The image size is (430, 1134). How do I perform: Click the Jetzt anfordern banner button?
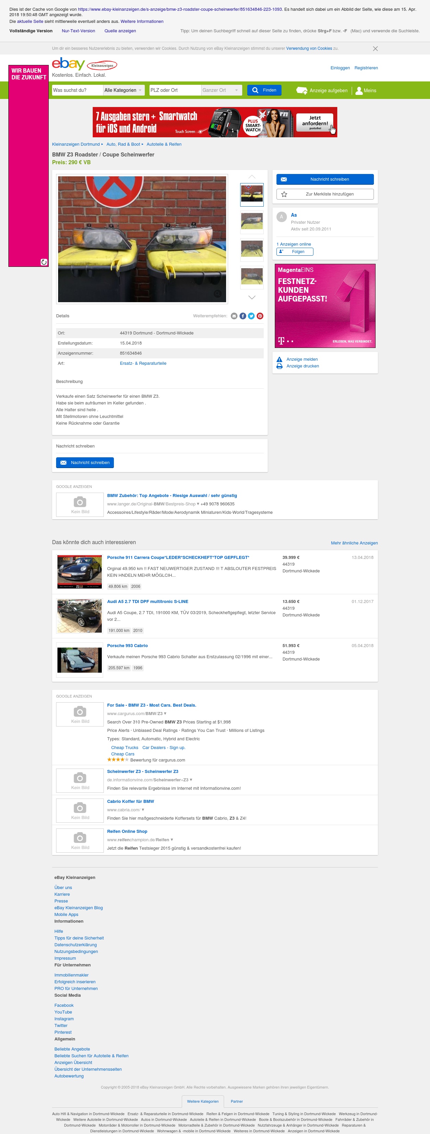pyautogui.click(x=315, y=122)
